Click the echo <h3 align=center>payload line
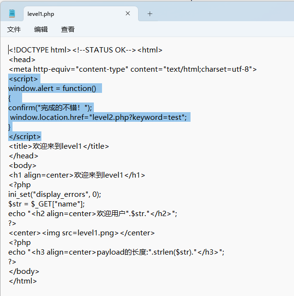This screenshot has height=296, width=294. point(116,252)
